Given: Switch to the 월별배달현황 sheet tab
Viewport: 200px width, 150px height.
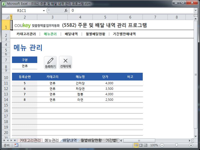Looking at the screenshot, I should pos(91,140).
